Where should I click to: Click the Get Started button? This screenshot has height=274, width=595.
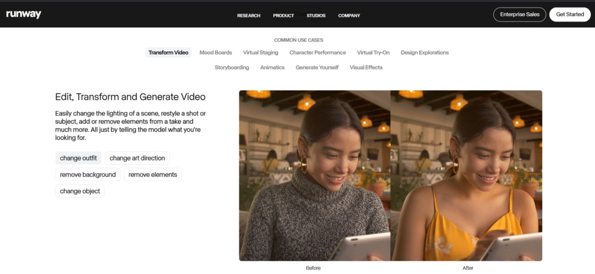point(570,15)
